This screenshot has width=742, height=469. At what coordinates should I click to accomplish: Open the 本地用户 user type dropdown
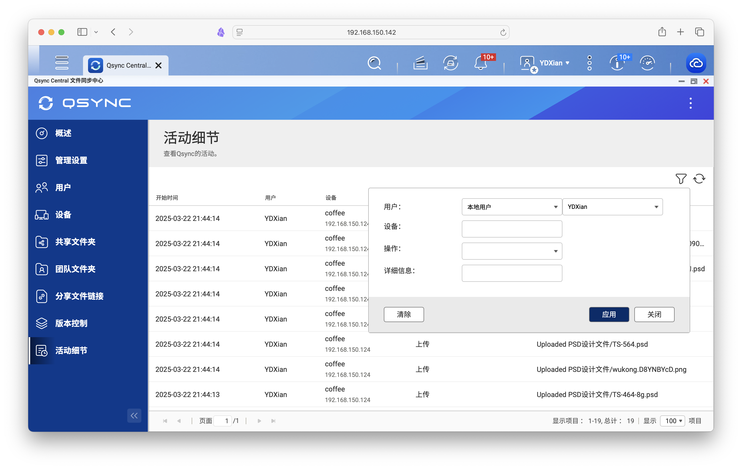[512, 207]
